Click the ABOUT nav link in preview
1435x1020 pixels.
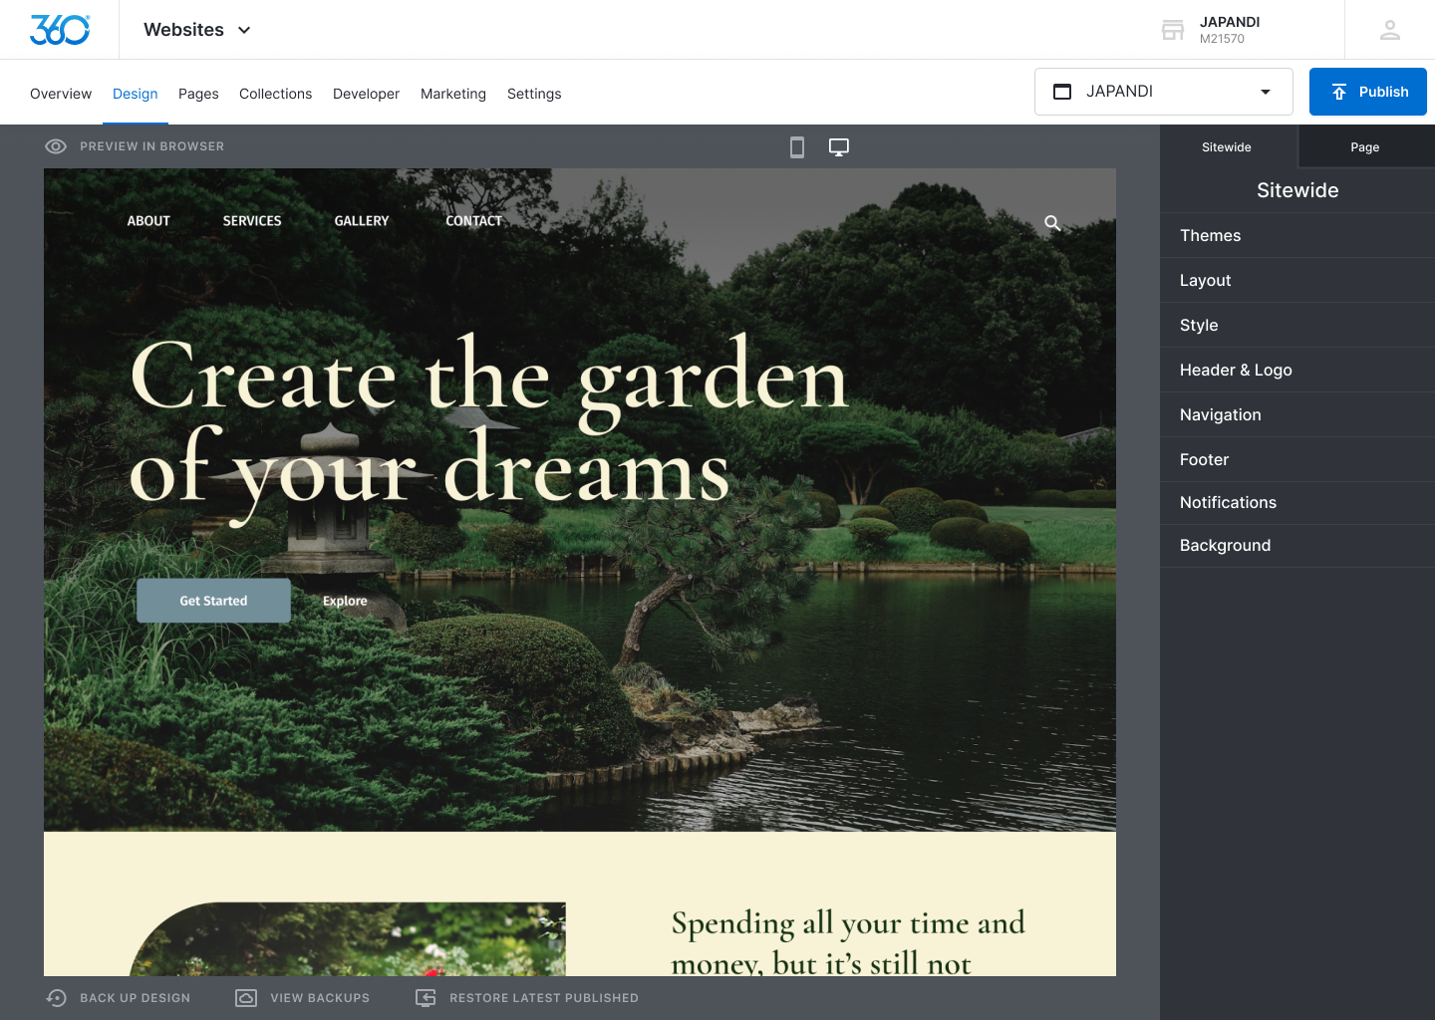[148, 221]
